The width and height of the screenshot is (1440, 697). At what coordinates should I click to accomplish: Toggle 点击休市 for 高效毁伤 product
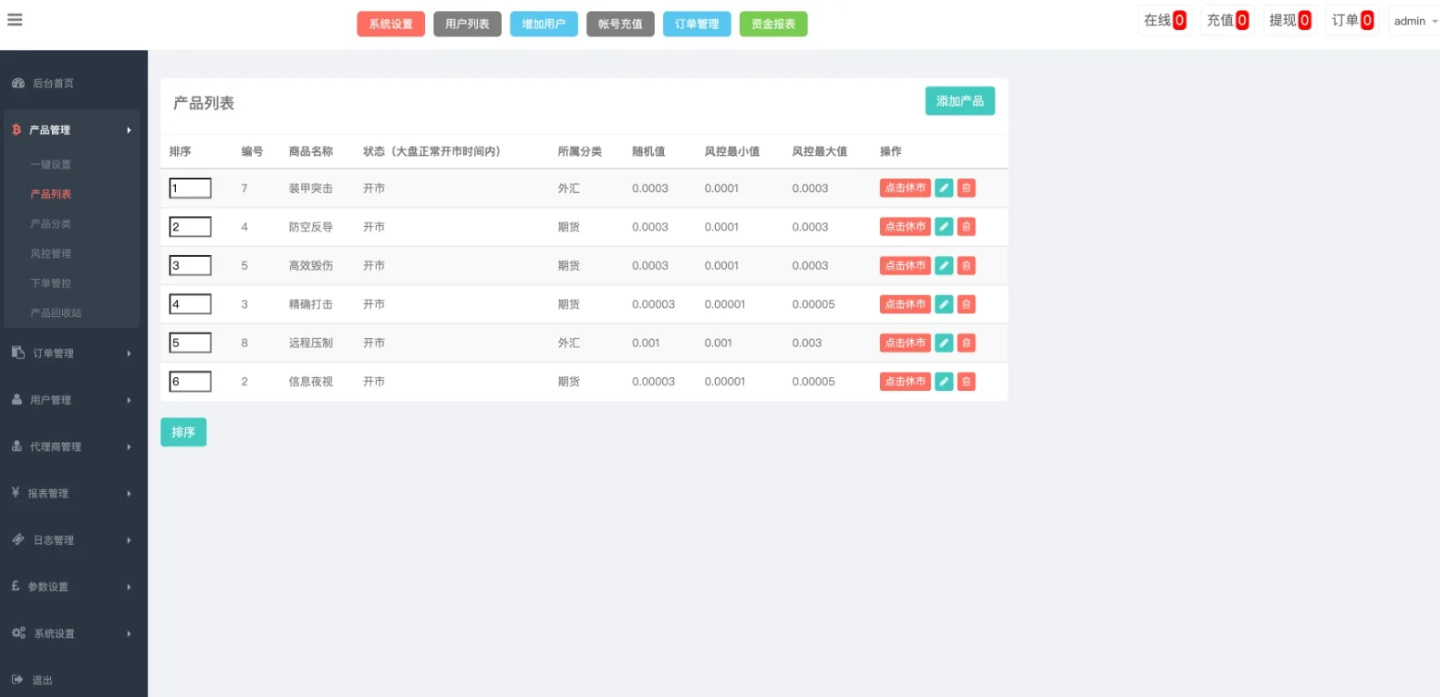[905, 265]
